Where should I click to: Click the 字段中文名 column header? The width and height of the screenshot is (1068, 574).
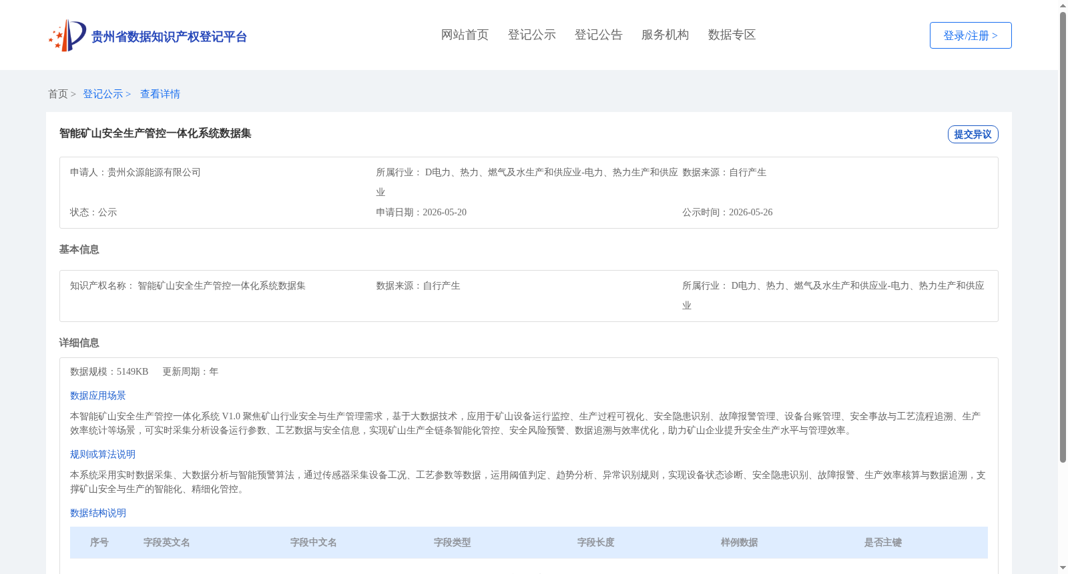(x=314, y=543)
